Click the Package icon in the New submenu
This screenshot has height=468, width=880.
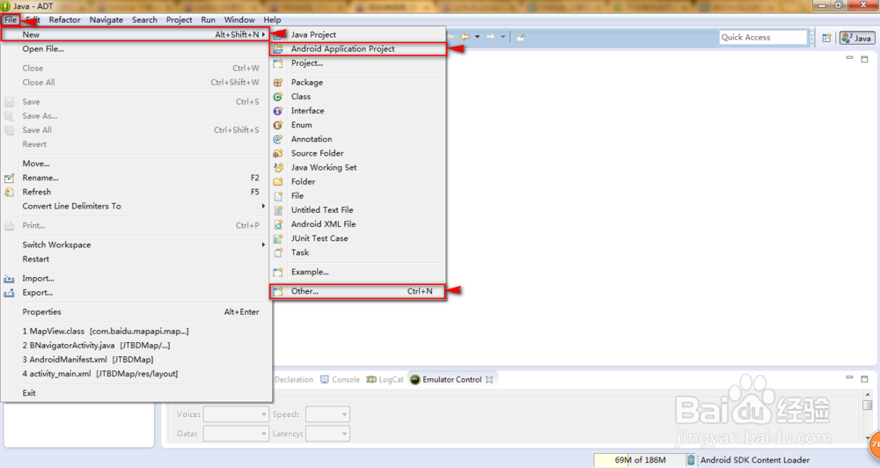278,83
